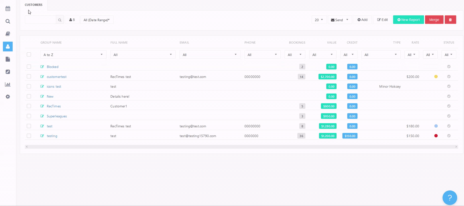Screen dimensions: 464x206
Task: Open settings gear in sidebar
Action: [x=8, y=97]
